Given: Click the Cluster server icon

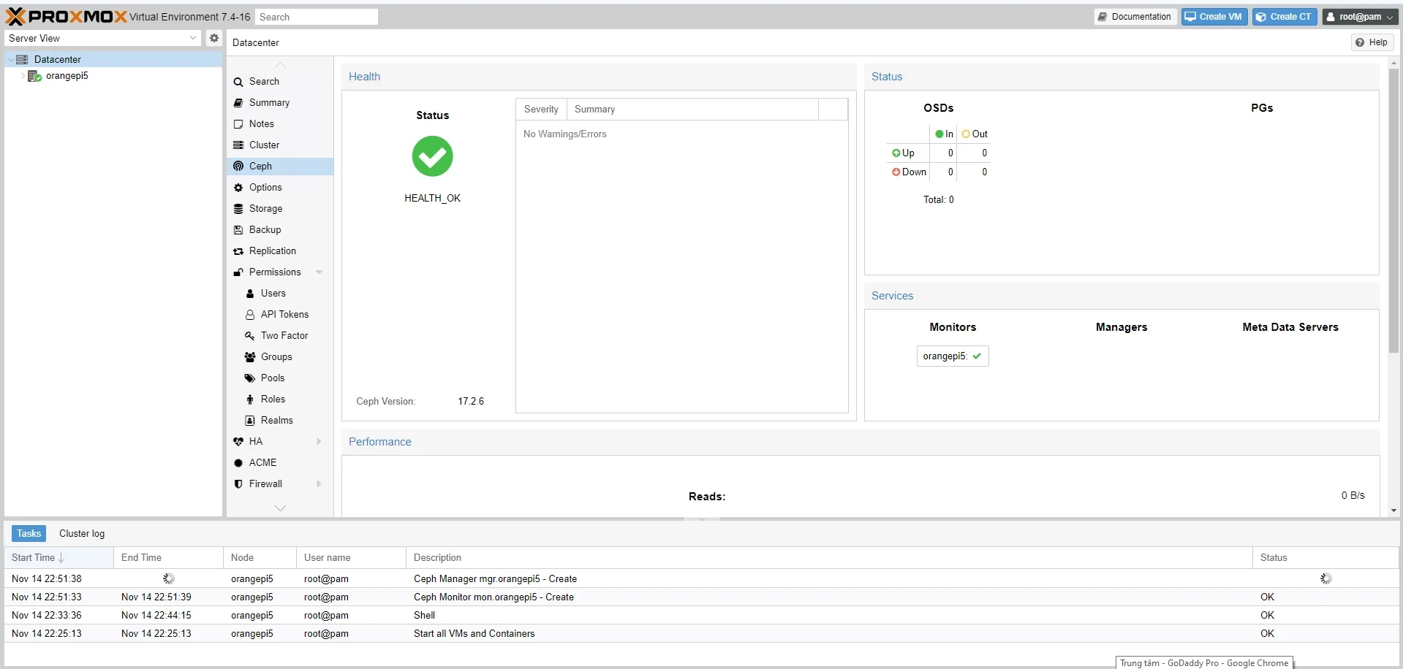Looking at the screenshot, I should click(238, 145).
